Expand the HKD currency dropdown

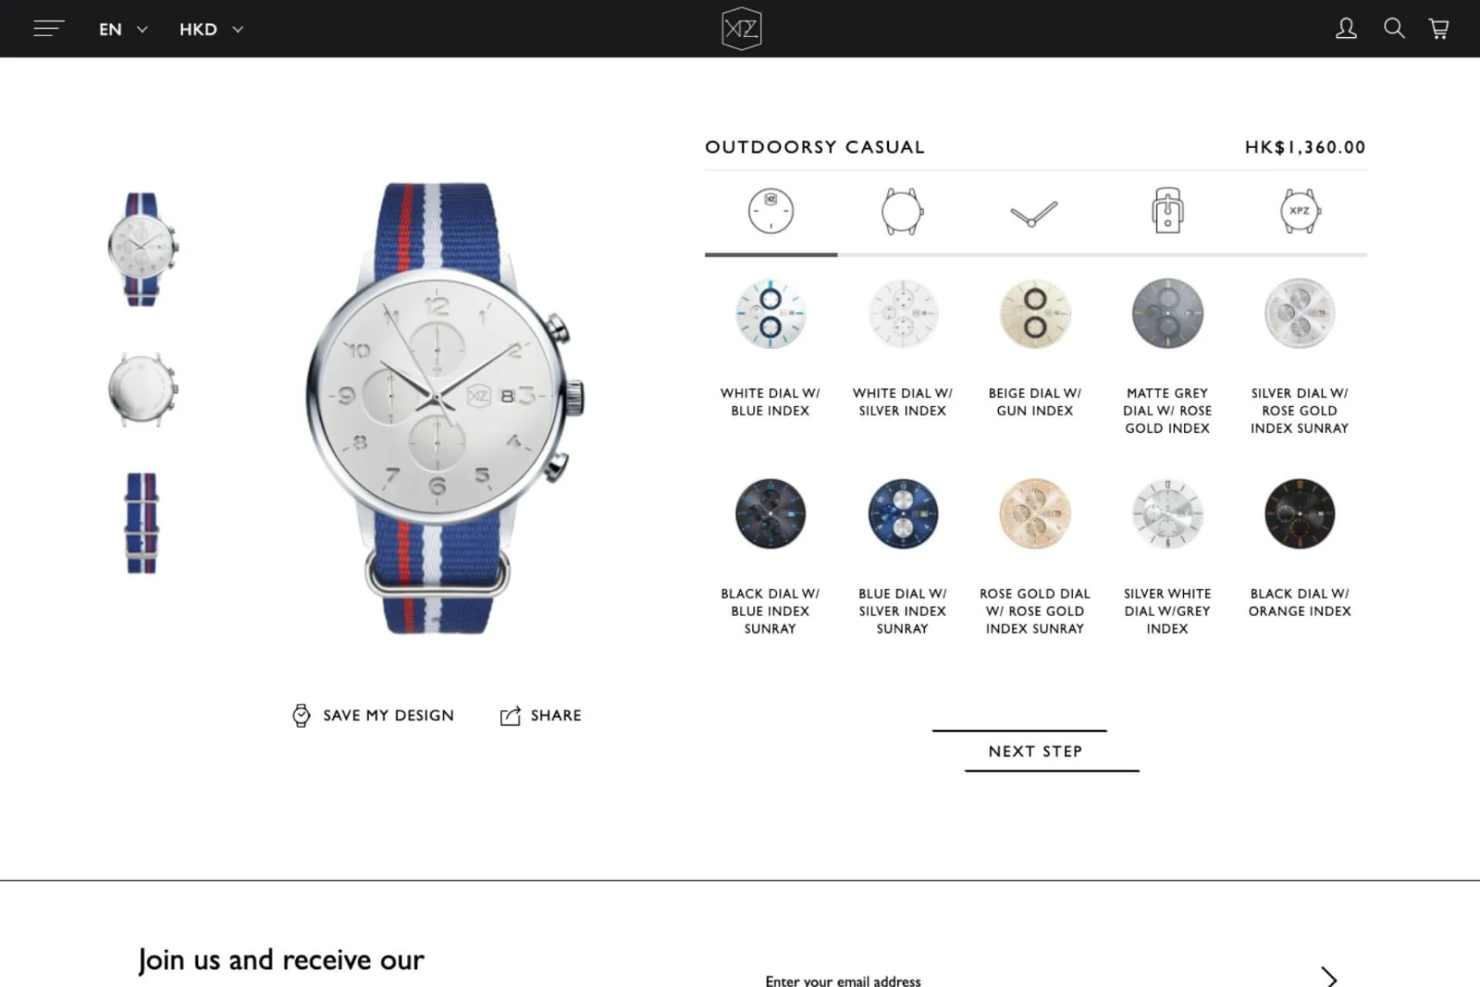(211, 30)
